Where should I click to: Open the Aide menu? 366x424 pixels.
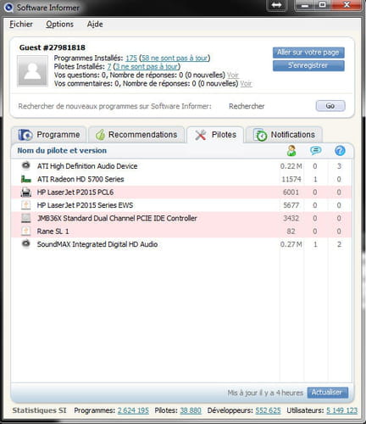95,25
